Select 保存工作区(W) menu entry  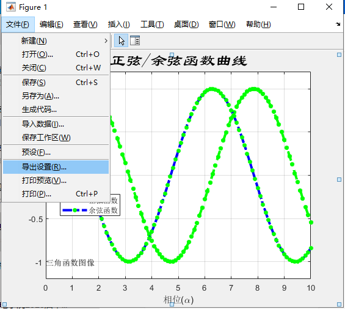coord(56,138)
